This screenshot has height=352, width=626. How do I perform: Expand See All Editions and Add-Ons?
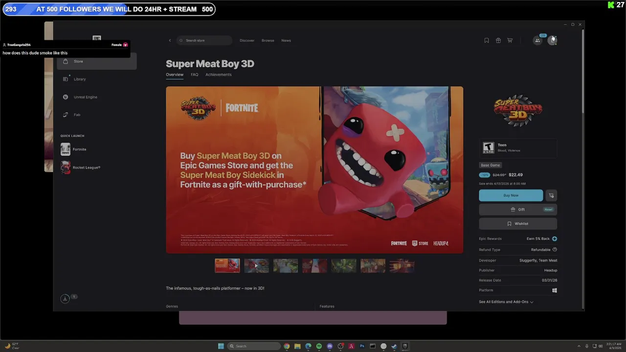(x=506, y=302)
